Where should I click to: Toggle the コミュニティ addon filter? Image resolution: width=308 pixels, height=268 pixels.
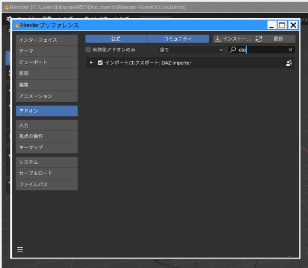point(178,39)
